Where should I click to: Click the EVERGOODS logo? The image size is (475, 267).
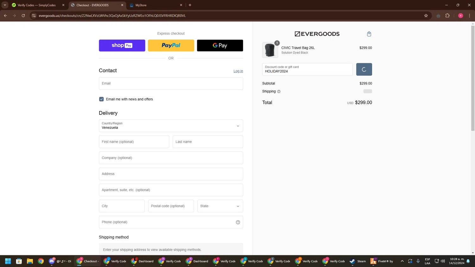pyautogui.click(x=317, y=34)
